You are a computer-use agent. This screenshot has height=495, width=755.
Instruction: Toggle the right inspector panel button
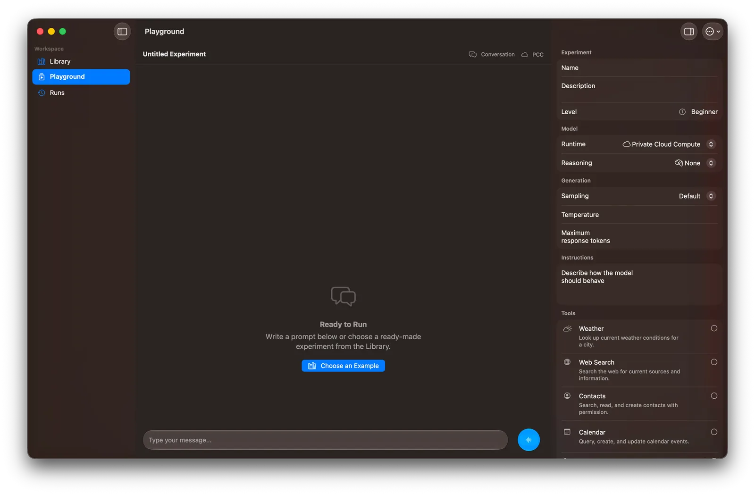pyautogui.click(x=689, y=32)
